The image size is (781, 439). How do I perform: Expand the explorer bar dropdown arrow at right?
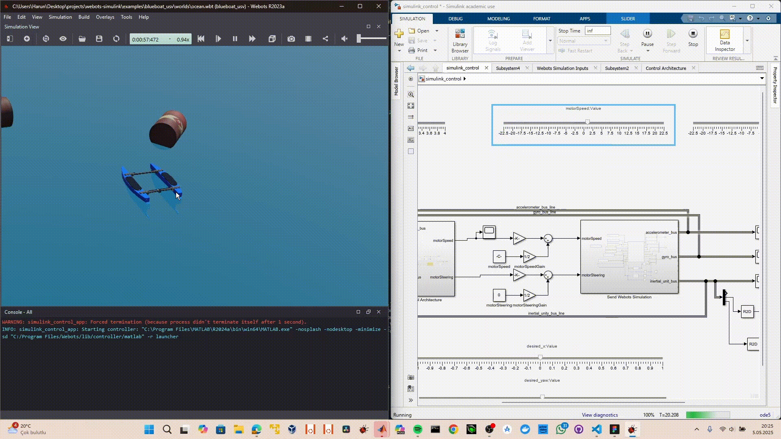762,78
